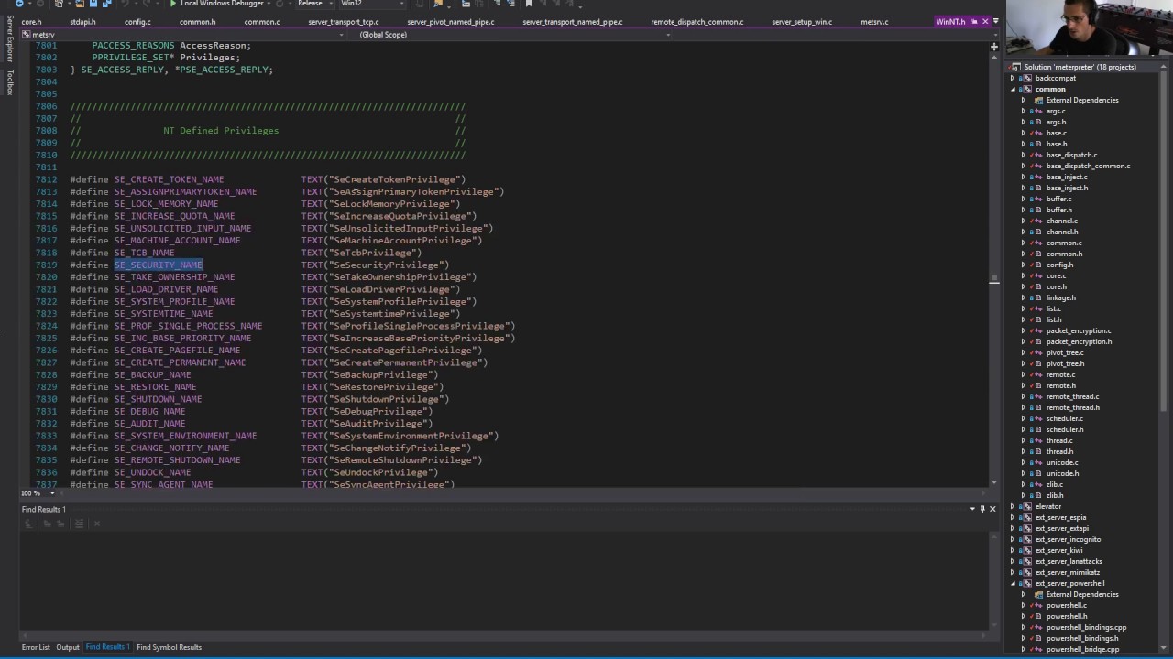Screen dimensions: 1173x659
Task: Switch to the config.c tab
Action: [137, 22]
